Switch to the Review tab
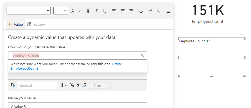The height and width of the screenshot is (108, 251). click(36, 24)
